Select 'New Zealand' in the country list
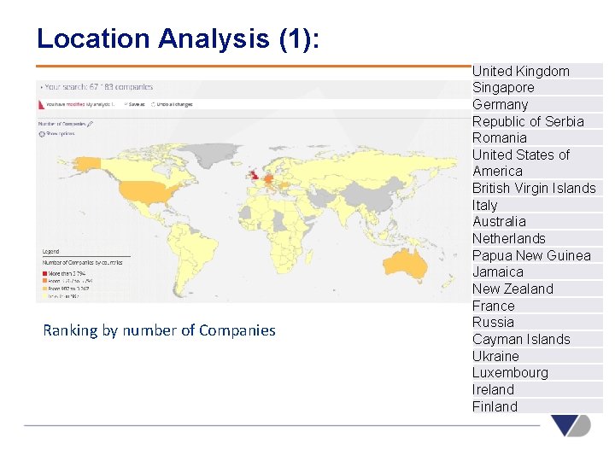This screenshot has height=461, width=615. (x=537, y=289)
